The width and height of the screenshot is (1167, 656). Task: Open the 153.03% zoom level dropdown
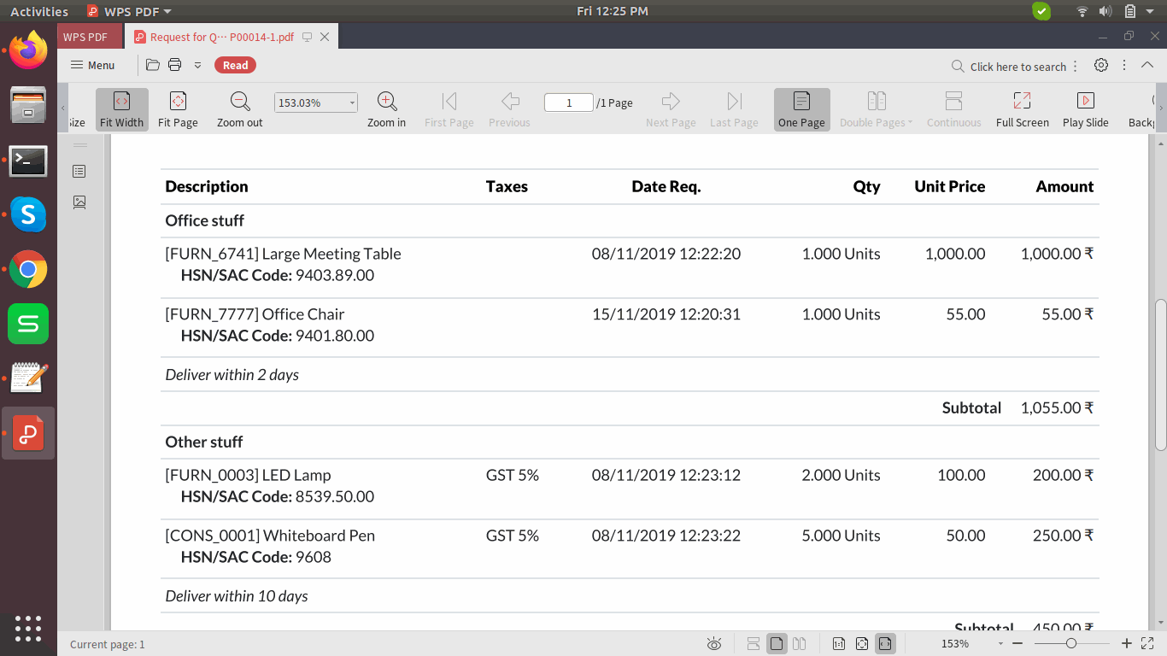(352, 102)
